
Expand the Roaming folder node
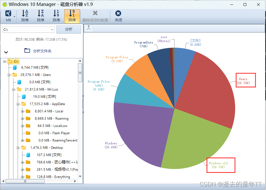(22, 119)
